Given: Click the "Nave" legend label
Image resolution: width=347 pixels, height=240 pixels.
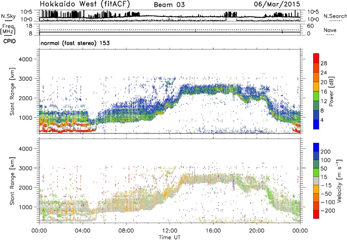Looking at the screenshot, I should [330, 30].
